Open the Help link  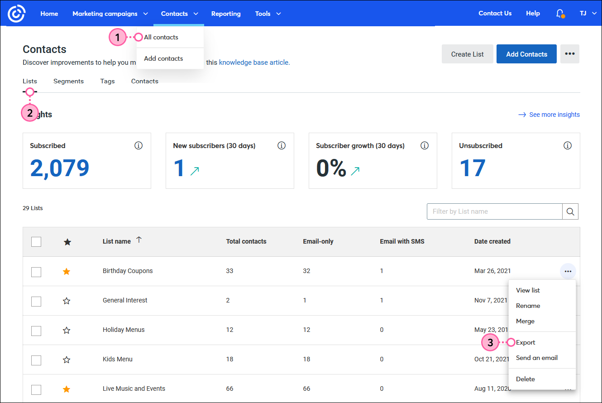tap(533, 13)
